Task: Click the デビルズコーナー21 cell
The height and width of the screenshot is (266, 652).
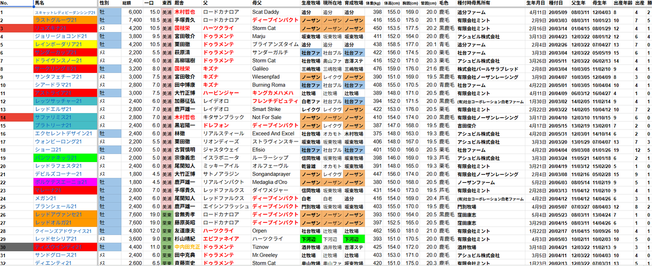Action: pyautogui.click(x=66, y=174)
